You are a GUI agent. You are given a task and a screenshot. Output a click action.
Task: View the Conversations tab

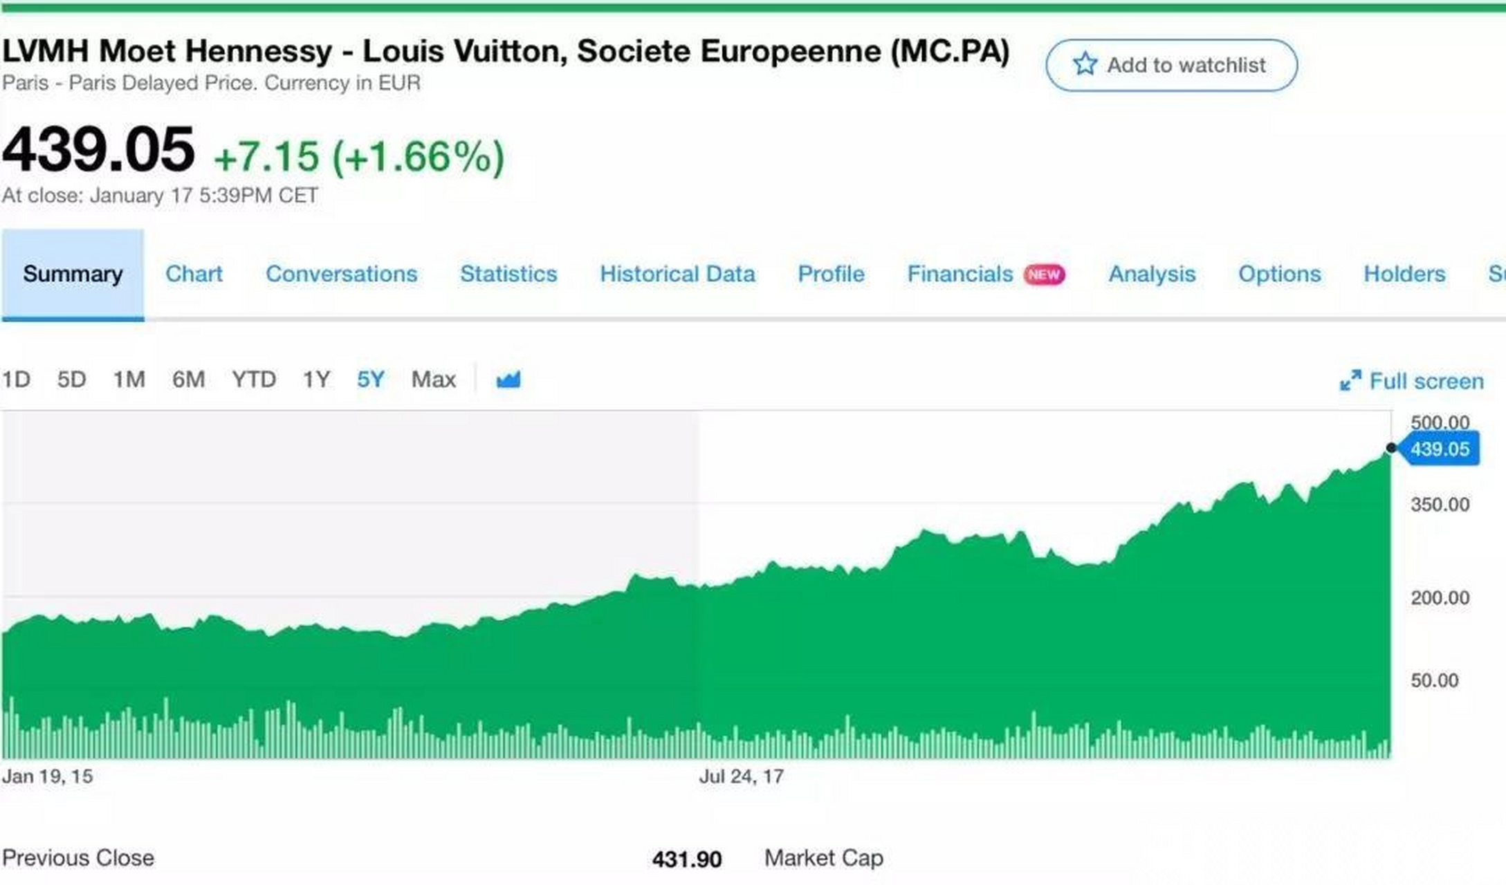click(x=341, y=274)
